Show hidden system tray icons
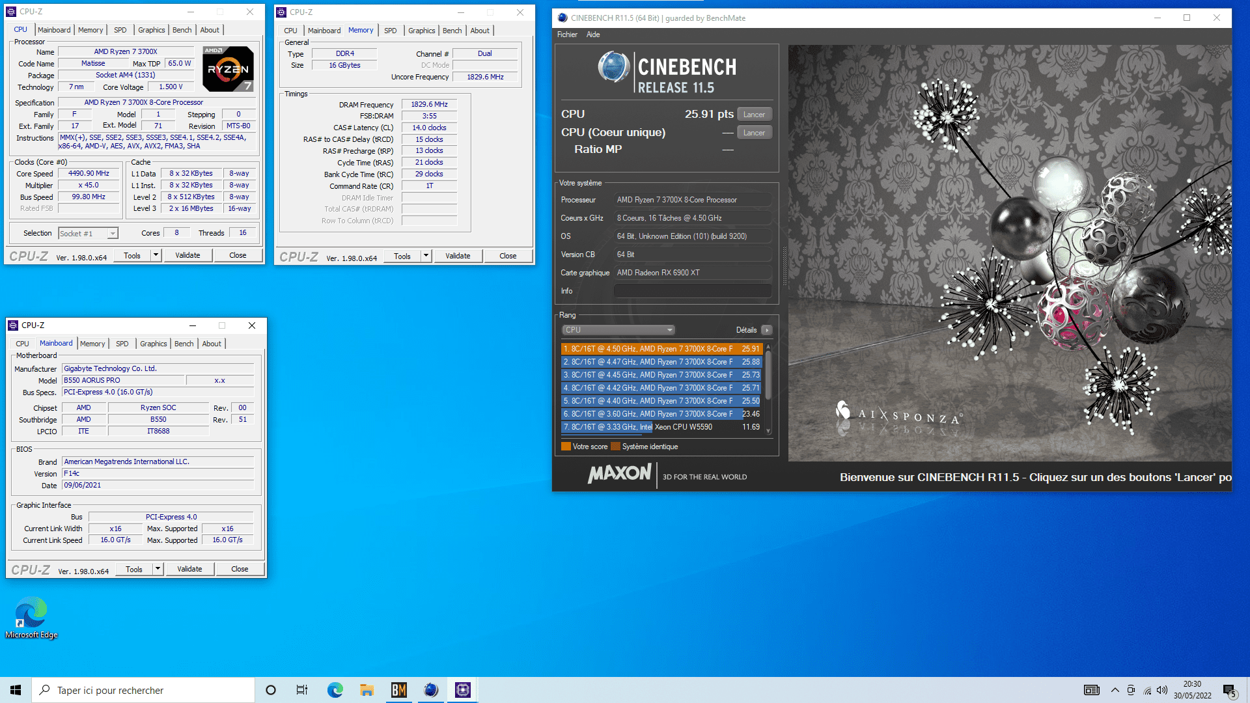This screenshot has width=1250, height=703. 1115,690
